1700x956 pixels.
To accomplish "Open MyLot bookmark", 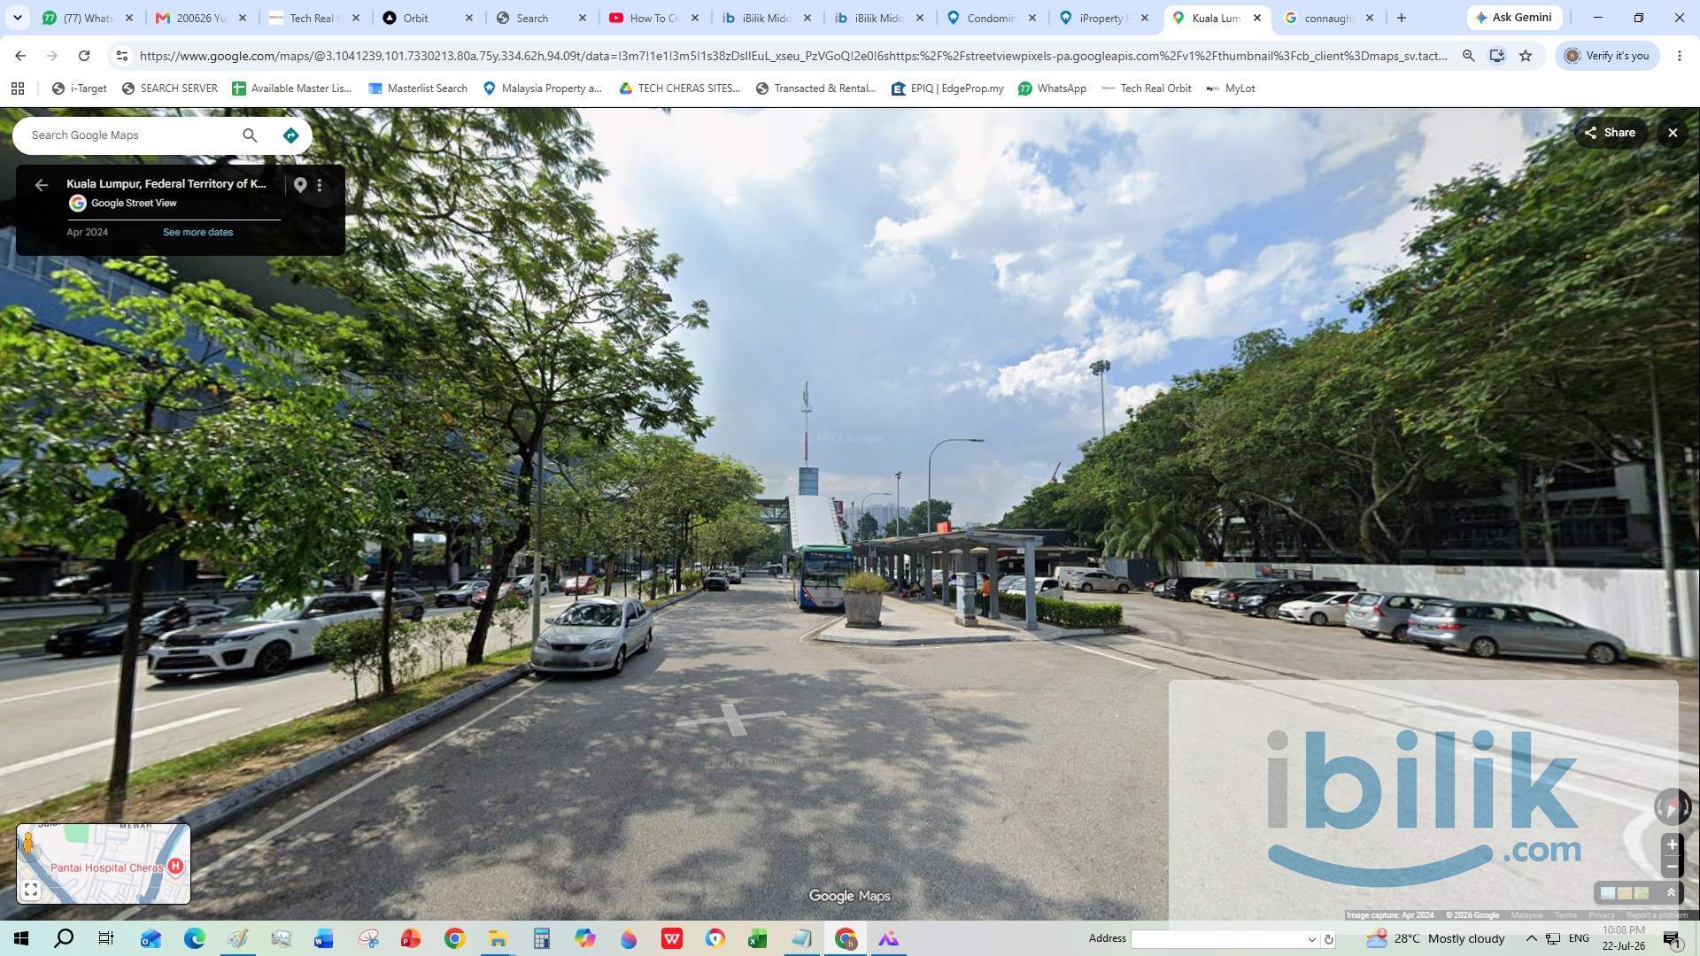I will (x=1231, y=89).
